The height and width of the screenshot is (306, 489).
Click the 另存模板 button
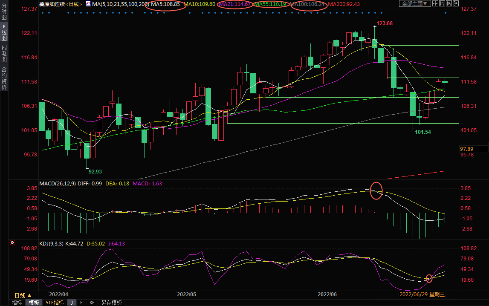click(x=111, y=303)
